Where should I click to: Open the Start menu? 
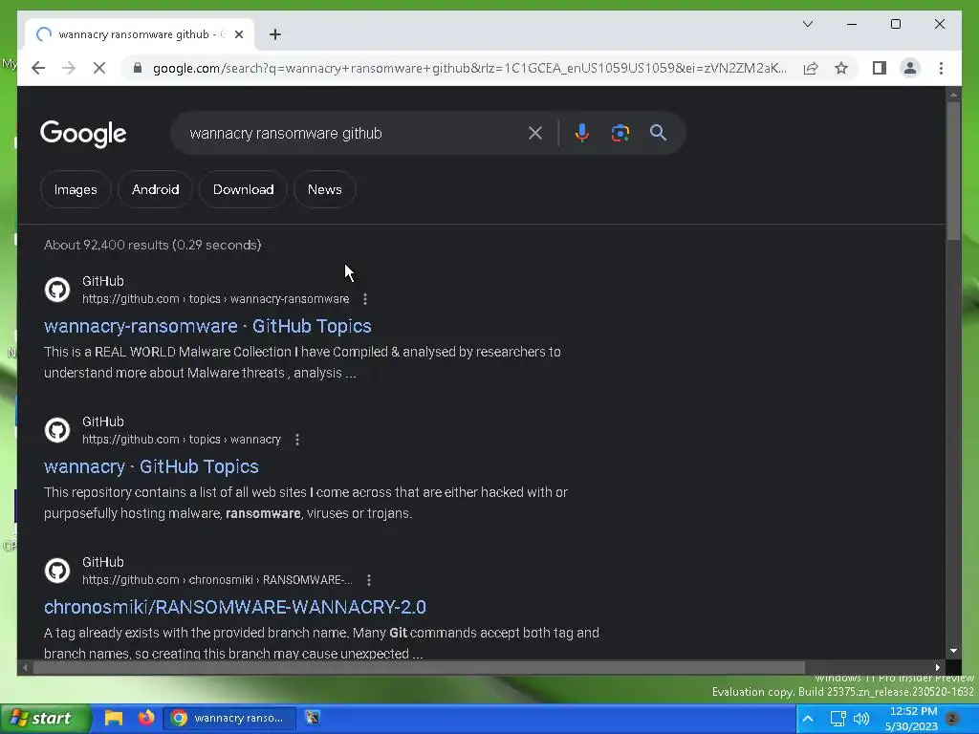[x=44, y=719]
